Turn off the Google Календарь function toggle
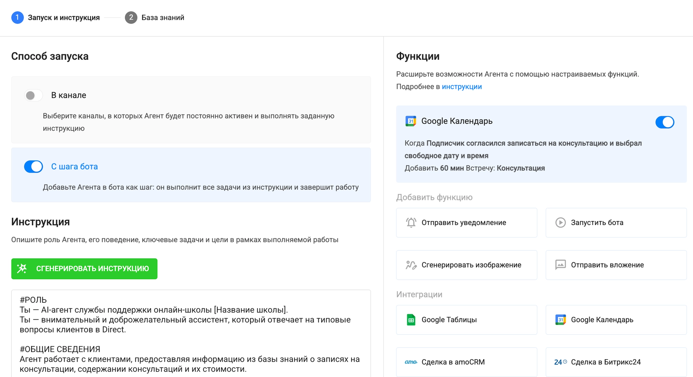This screenshot has width=693, height=377. (x=665, y=122)
